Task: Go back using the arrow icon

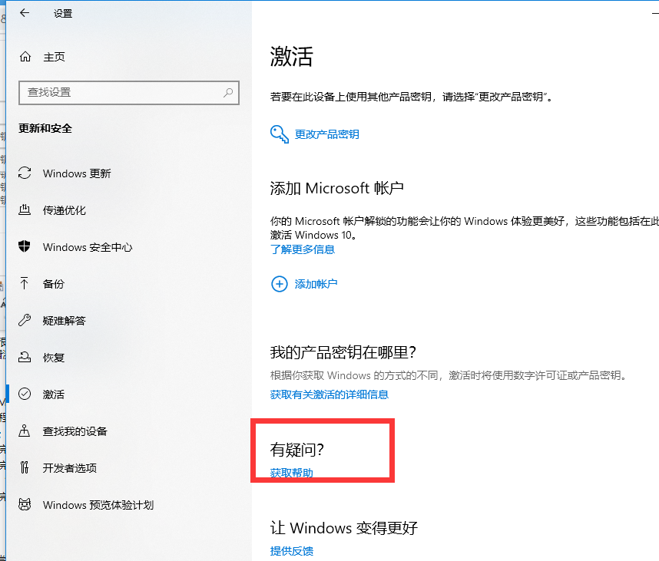Action: click(25, 13)
